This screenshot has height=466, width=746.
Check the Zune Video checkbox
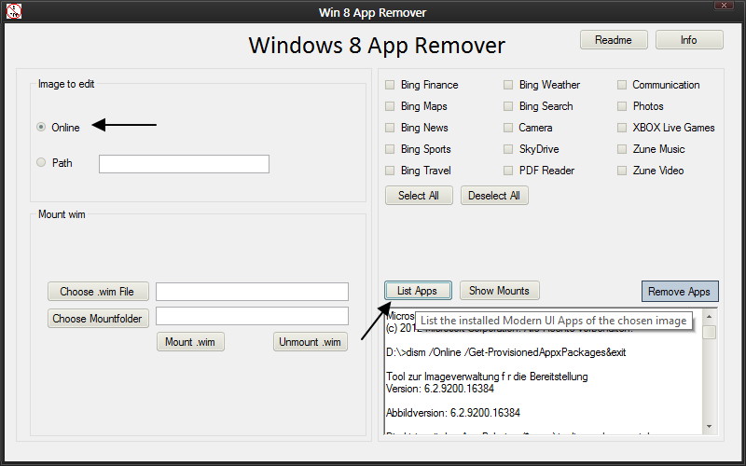coord(622,171)
